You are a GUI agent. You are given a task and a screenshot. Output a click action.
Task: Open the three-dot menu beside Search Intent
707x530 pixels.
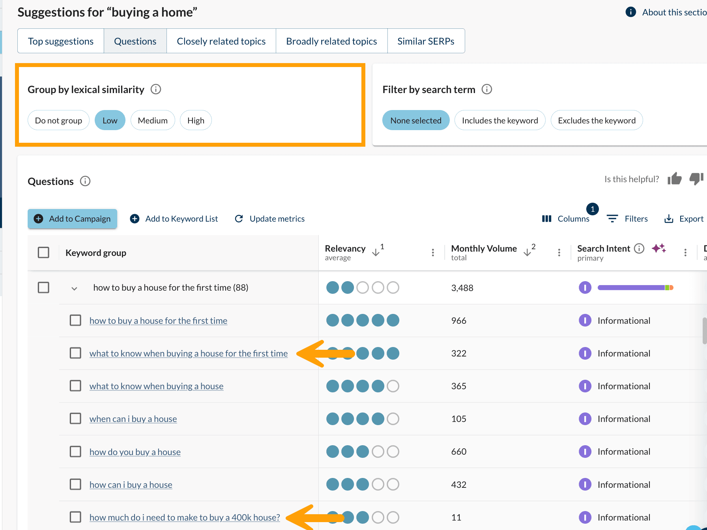click(685, 252)
